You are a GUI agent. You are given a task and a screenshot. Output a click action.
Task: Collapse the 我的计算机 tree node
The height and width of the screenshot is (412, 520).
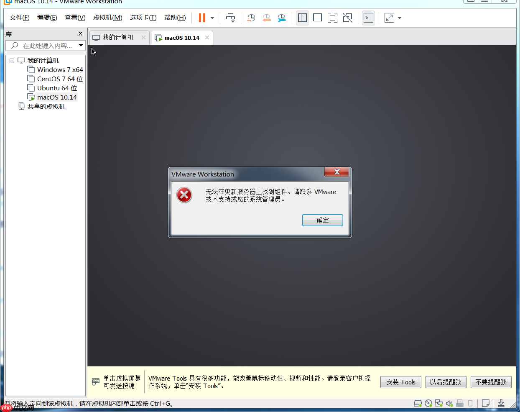pos(12,60)
